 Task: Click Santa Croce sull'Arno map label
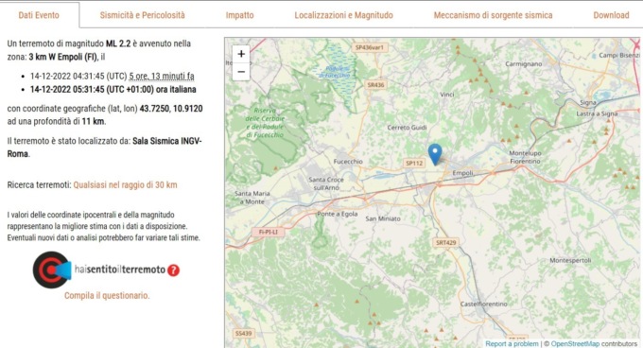coord(326,183)
